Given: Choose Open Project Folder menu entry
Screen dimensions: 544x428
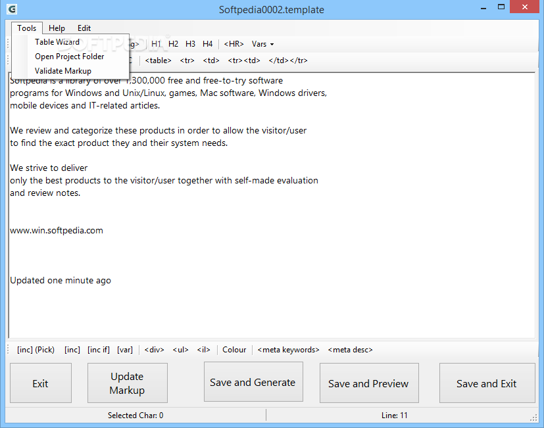Looking at the screenshot, I should pos(70,57).
